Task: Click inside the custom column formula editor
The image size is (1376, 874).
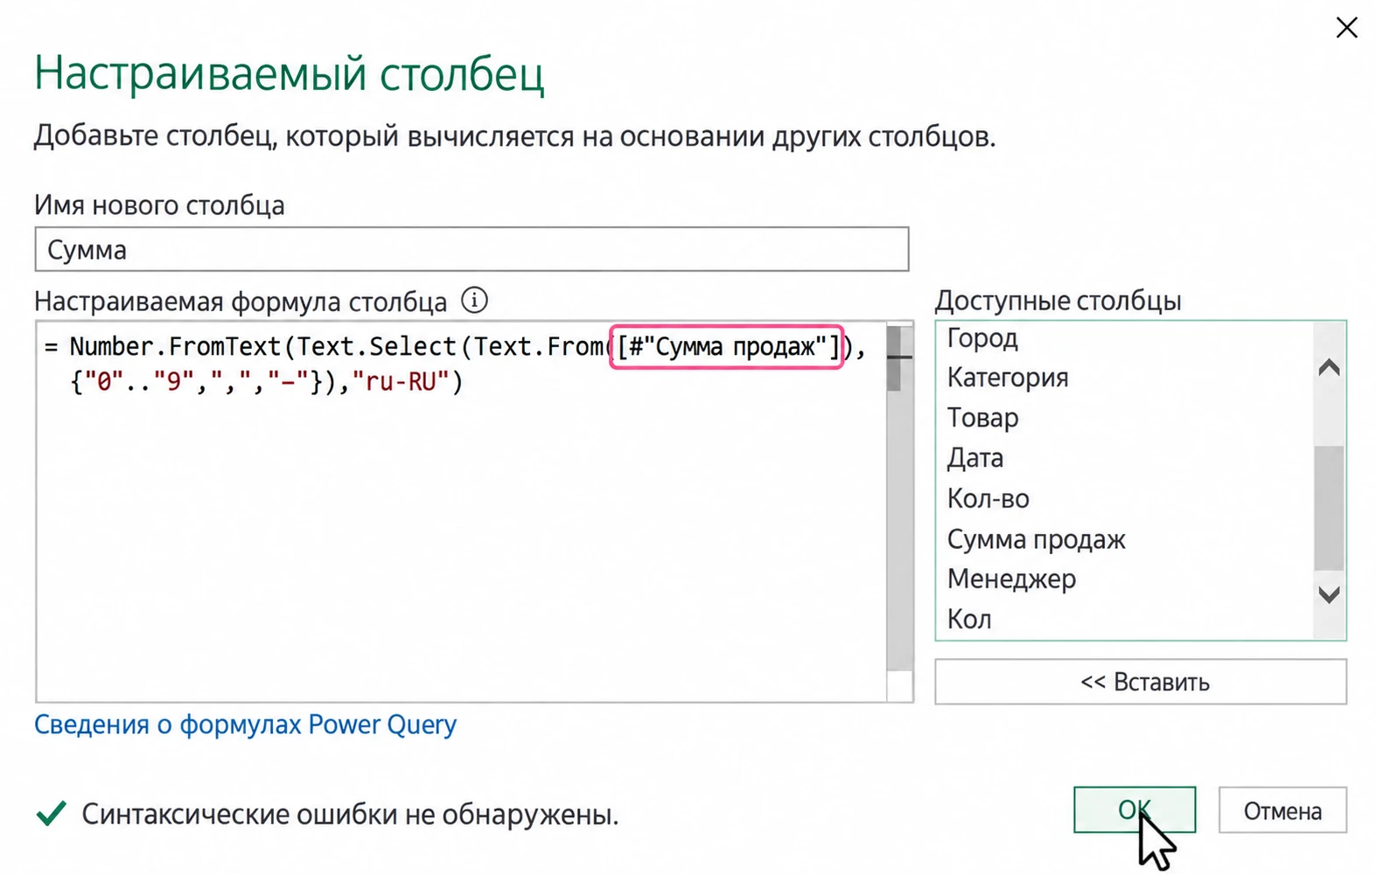Action: [461, 511]
